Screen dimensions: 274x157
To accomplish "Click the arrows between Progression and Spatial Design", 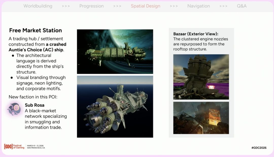I will pyautogui.click(x=117, y=6).
